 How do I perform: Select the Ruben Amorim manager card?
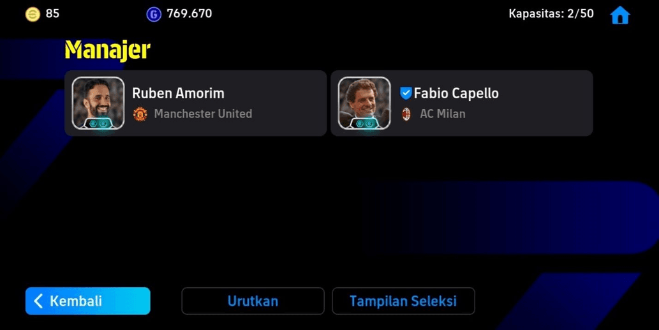[x=195, y=103]
